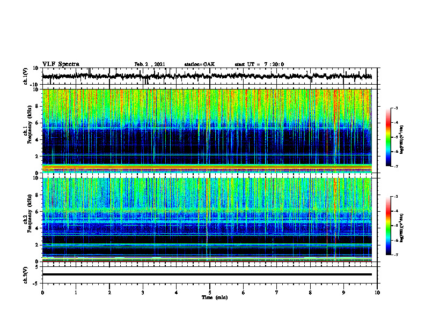Click time-axis tick label "1"
Screen dimensions: 425x328
pyautogui.click(x=76, y=293)
